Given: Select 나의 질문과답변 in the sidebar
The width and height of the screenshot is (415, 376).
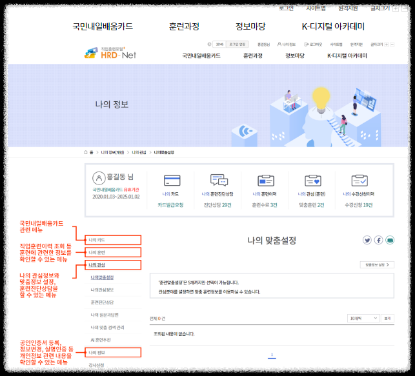Looking at the screenshot, I should pyautogui.click(x=105, y=315).
